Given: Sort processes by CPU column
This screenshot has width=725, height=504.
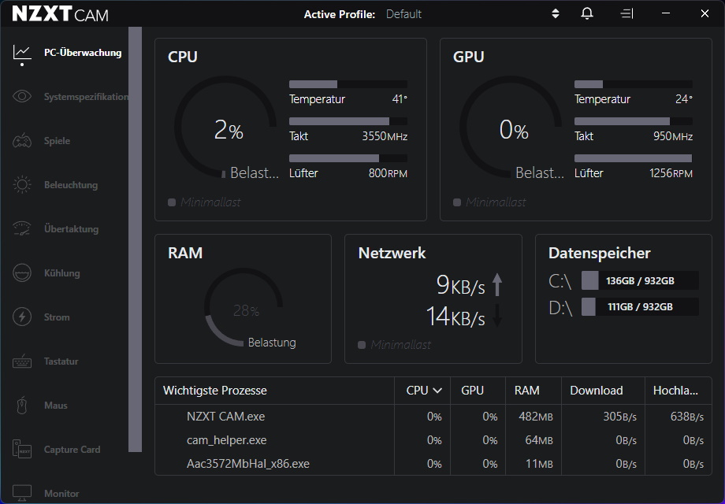Looking at the screenshot, I should [x=423, y=391].
